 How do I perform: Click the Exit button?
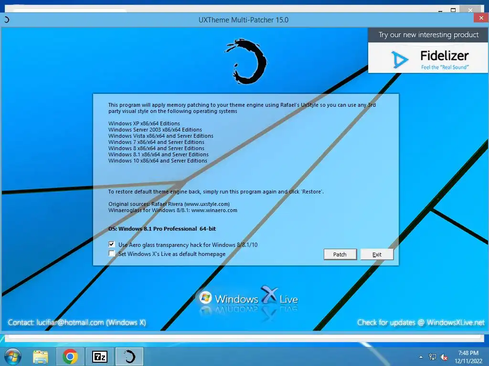[x=377, y=254]
